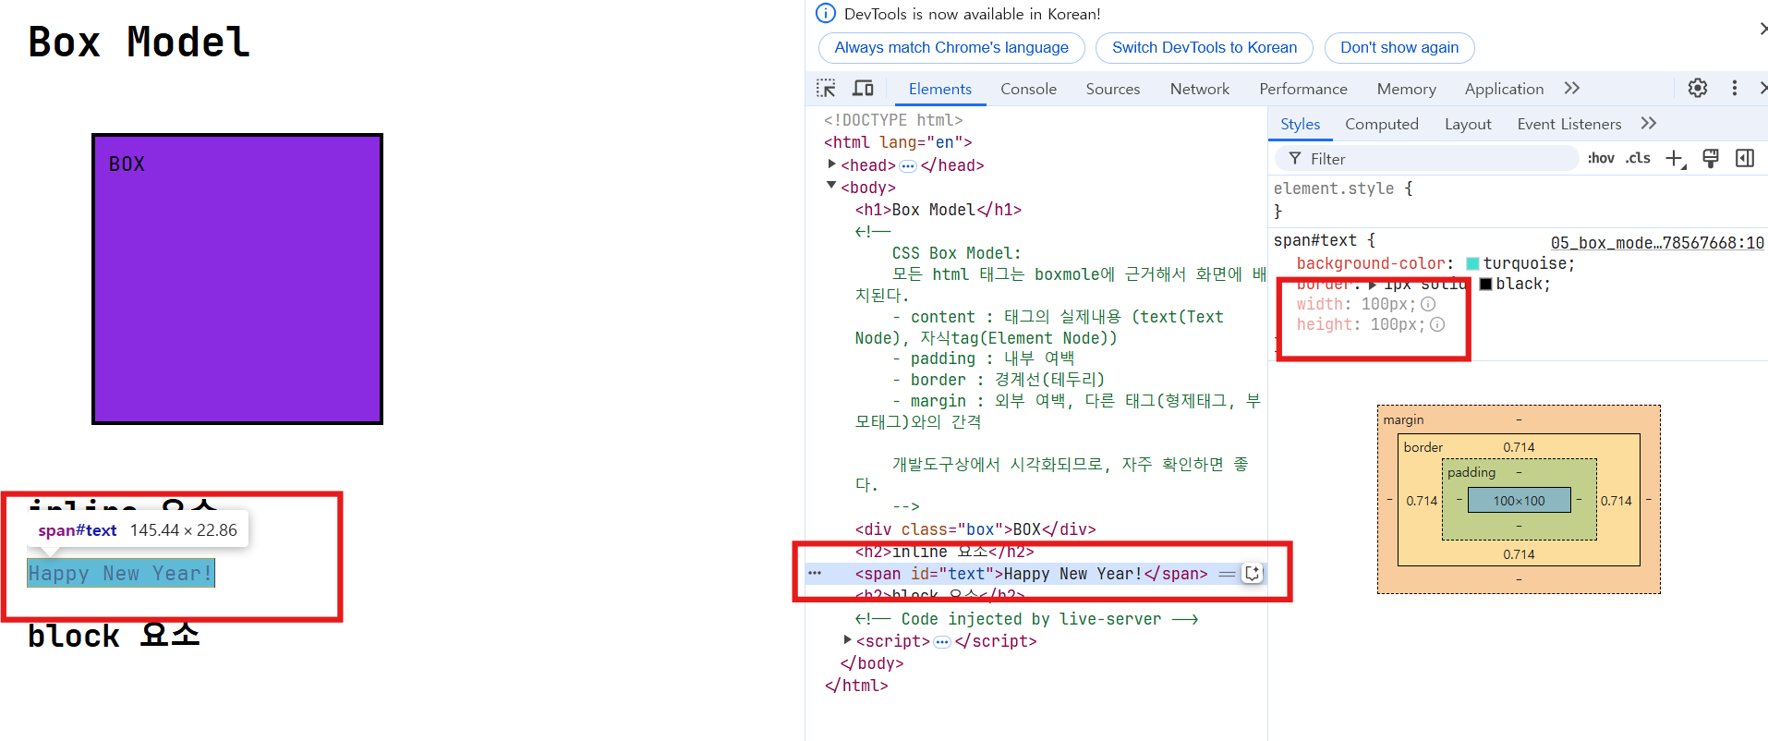Click the black border color swatch
Image resolution: width=1768 pixels, height=741 pixels.
click(1485, 285)
